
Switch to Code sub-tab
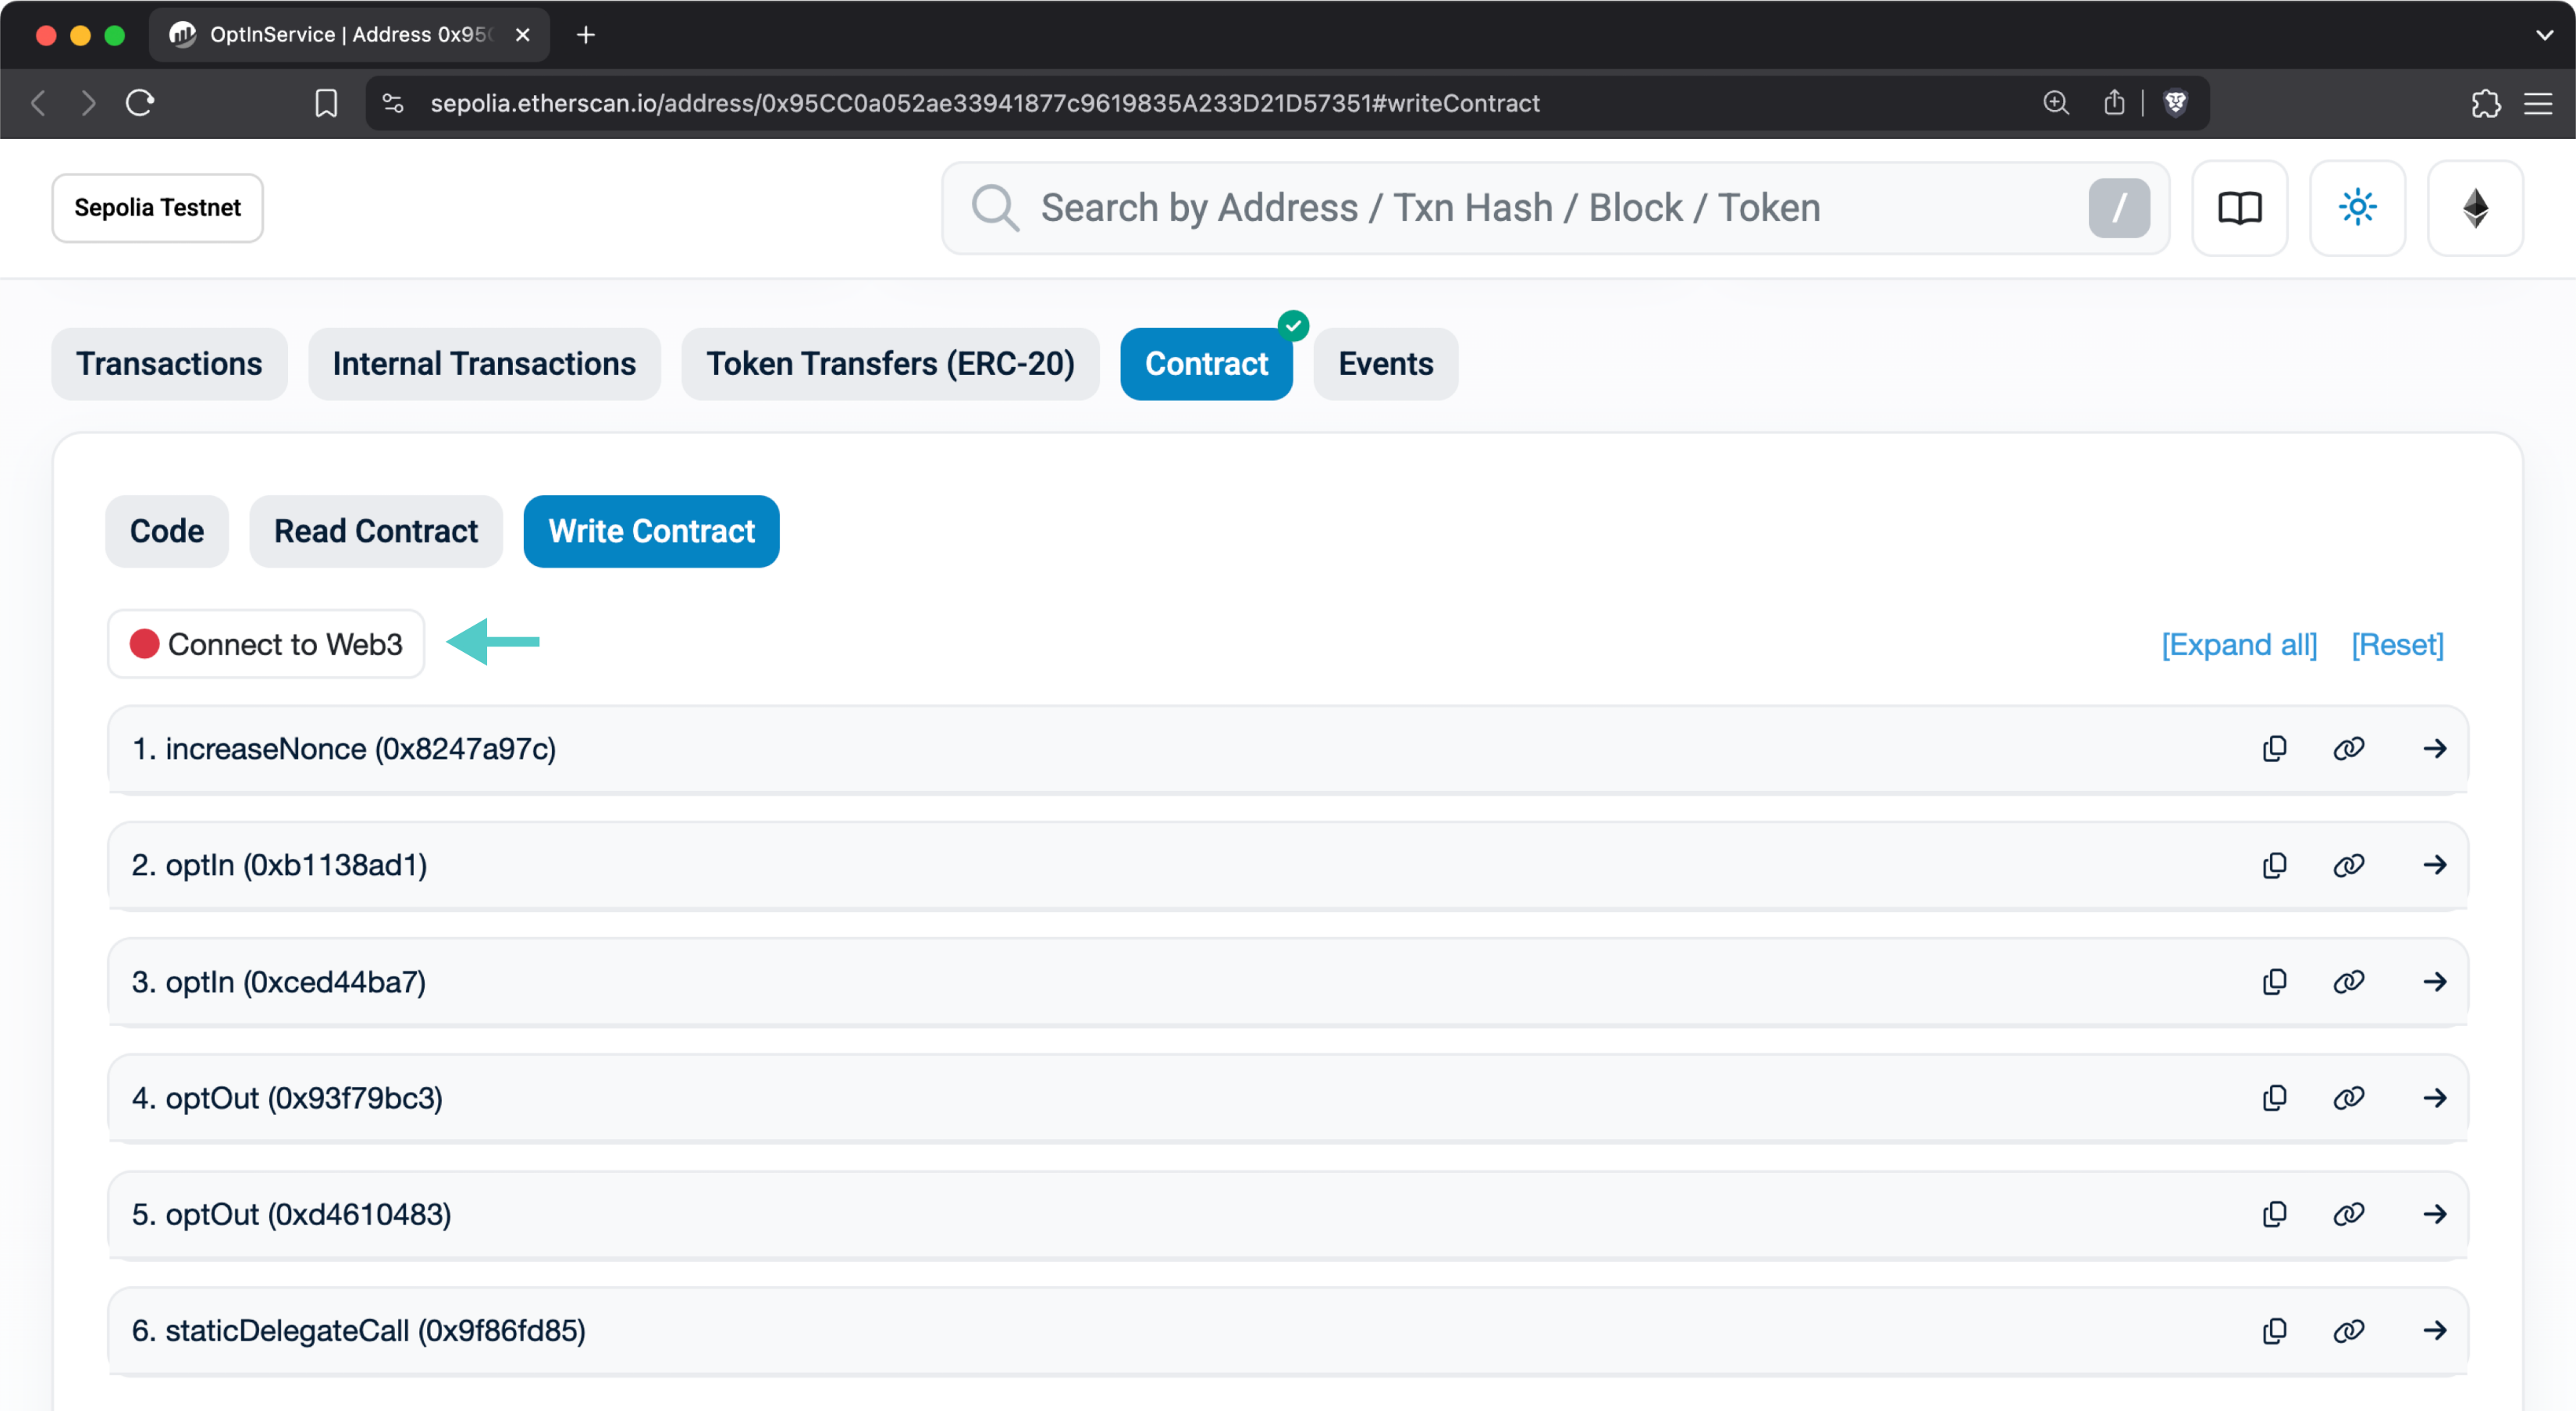[167, 531]
